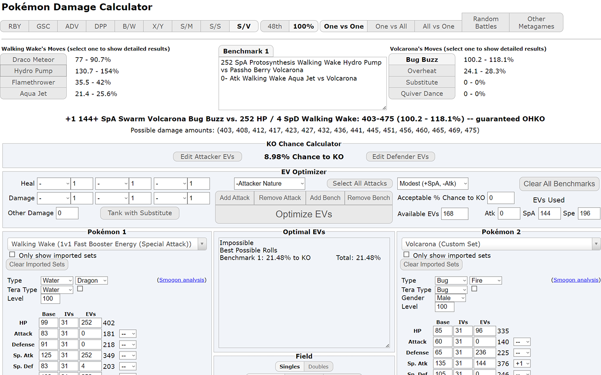This screenshot has width=601, height=375.
Task: Open Pokémon 1 Dragon type dropdown
Action: pos(92,280)
